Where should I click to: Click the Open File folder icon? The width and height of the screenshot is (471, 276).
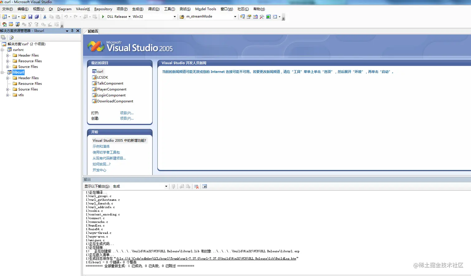[24, 17]
